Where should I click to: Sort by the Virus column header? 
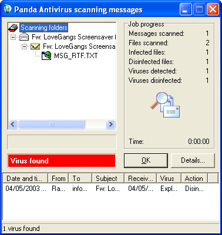tap(169, 179)
